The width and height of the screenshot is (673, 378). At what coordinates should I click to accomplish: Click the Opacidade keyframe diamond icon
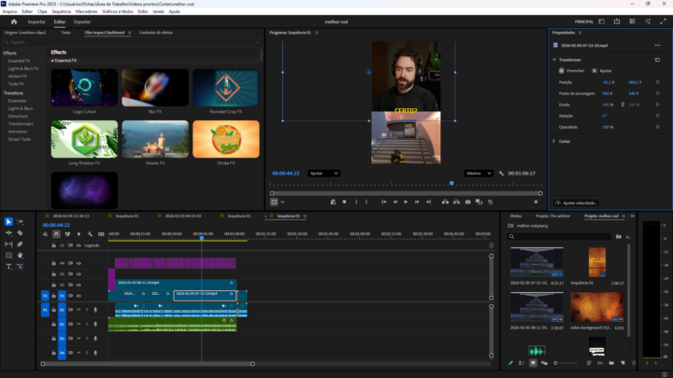[657, 126]
